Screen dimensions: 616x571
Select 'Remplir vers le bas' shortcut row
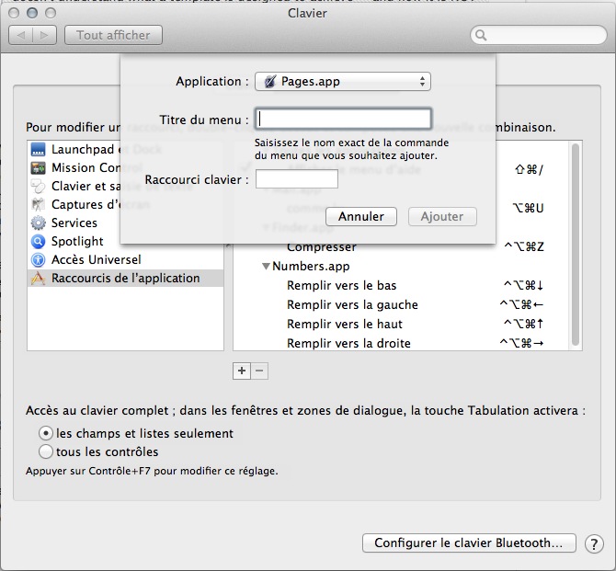tap(401, 285)
